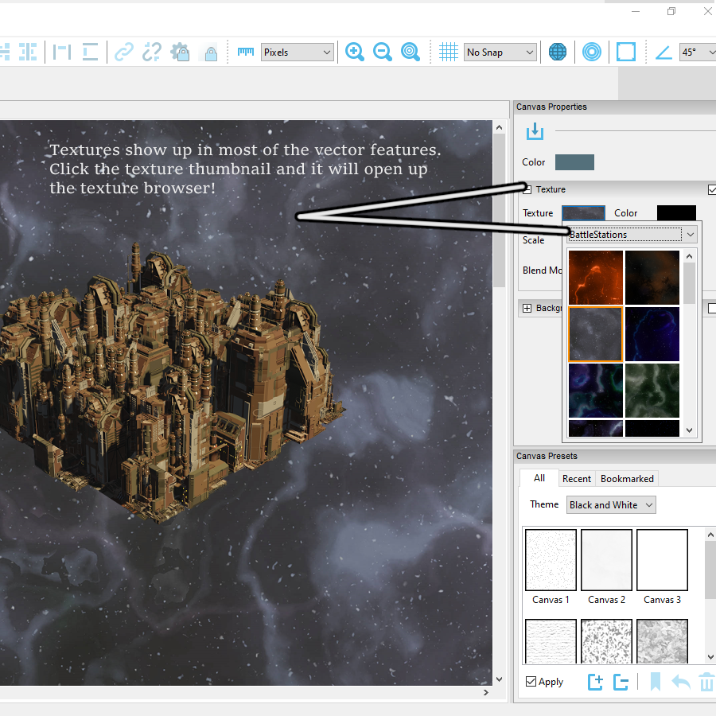Click the canvas Color swatch
Viewport: 716px width, 716px height.
pos(574,162)
